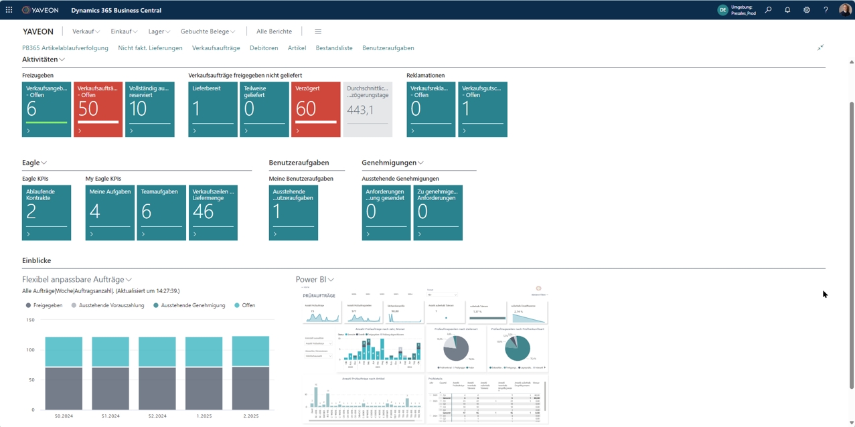The height and width of the screenshot is (427, 855).
Task: Open the Power BI dropdown chevron
Action: tap(331, 280)
